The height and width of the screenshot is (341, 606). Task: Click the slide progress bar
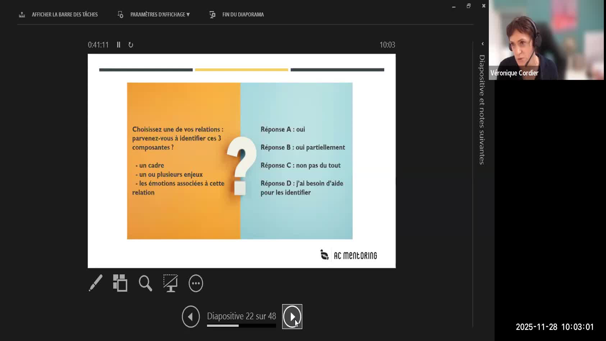tap(241, 326)
